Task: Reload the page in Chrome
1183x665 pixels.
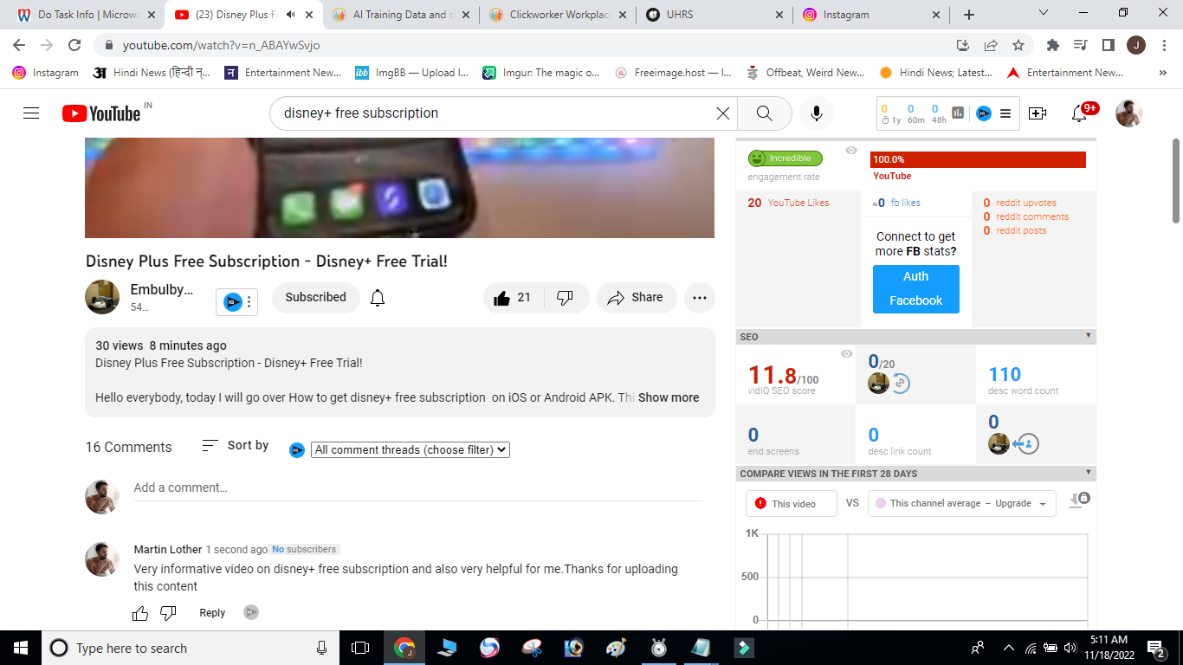Action: (74, 45)
